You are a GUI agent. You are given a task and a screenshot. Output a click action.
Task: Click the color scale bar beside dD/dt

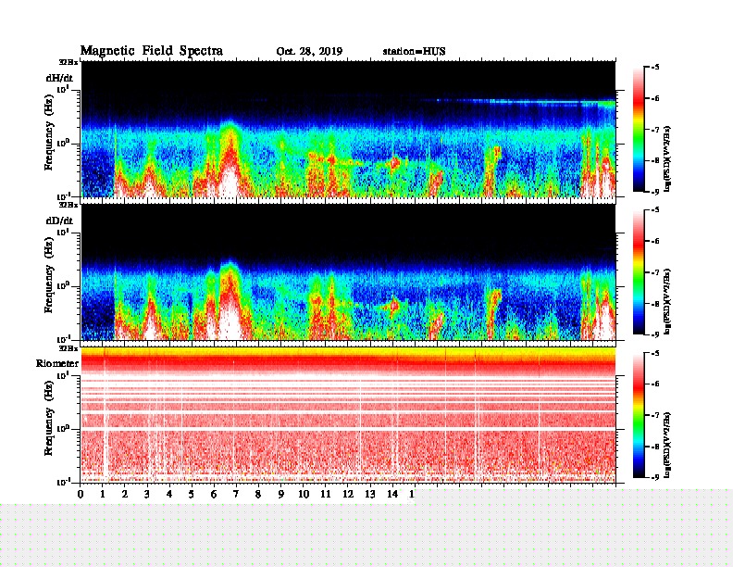pyautogui.click(x=639, y=272)
